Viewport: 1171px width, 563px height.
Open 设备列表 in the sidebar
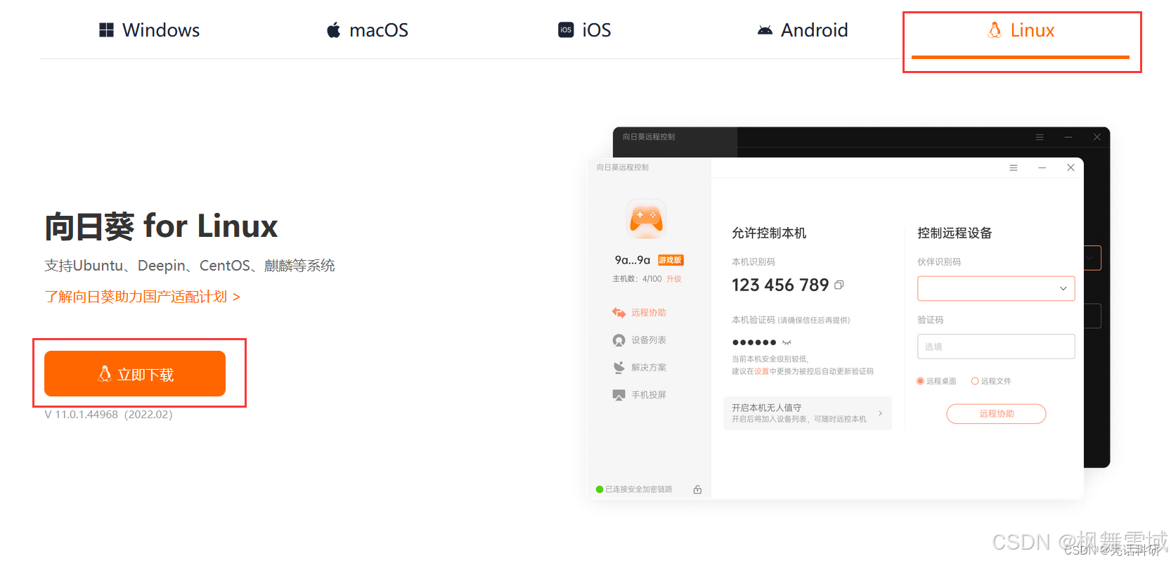[x=639, y=339]
